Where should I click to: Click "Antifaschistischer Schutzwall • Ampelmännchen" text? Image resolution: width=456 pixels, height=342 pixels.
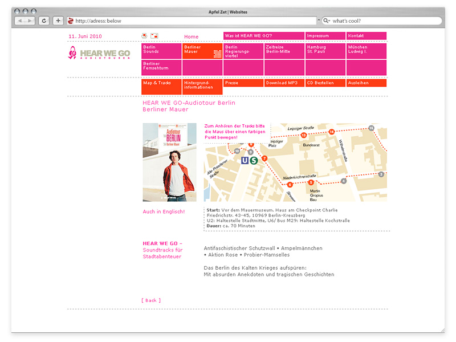click(263, 249)
